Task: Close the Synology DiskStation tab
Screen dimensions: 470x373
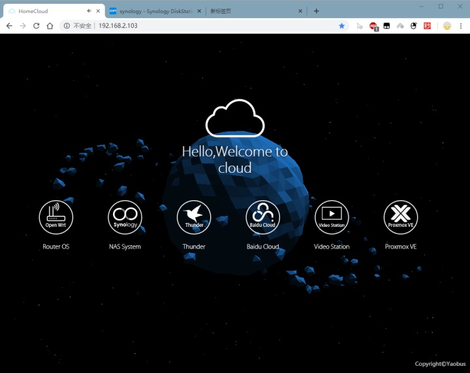Action: 199,11
